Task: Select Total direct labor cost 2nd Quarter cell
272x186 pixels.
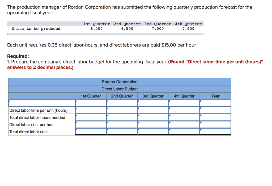Action: tap(122, 132)
